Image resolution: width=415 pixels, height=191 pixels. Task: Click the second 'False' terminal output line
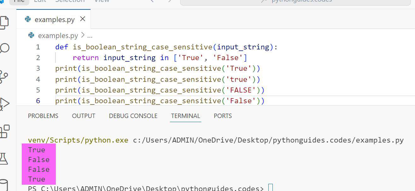click(x=39, y=169)
